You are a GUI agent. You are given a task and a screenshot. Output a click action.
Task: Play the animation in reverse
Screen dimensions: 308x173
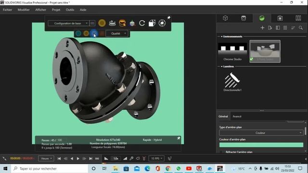(x=72, y=159)
